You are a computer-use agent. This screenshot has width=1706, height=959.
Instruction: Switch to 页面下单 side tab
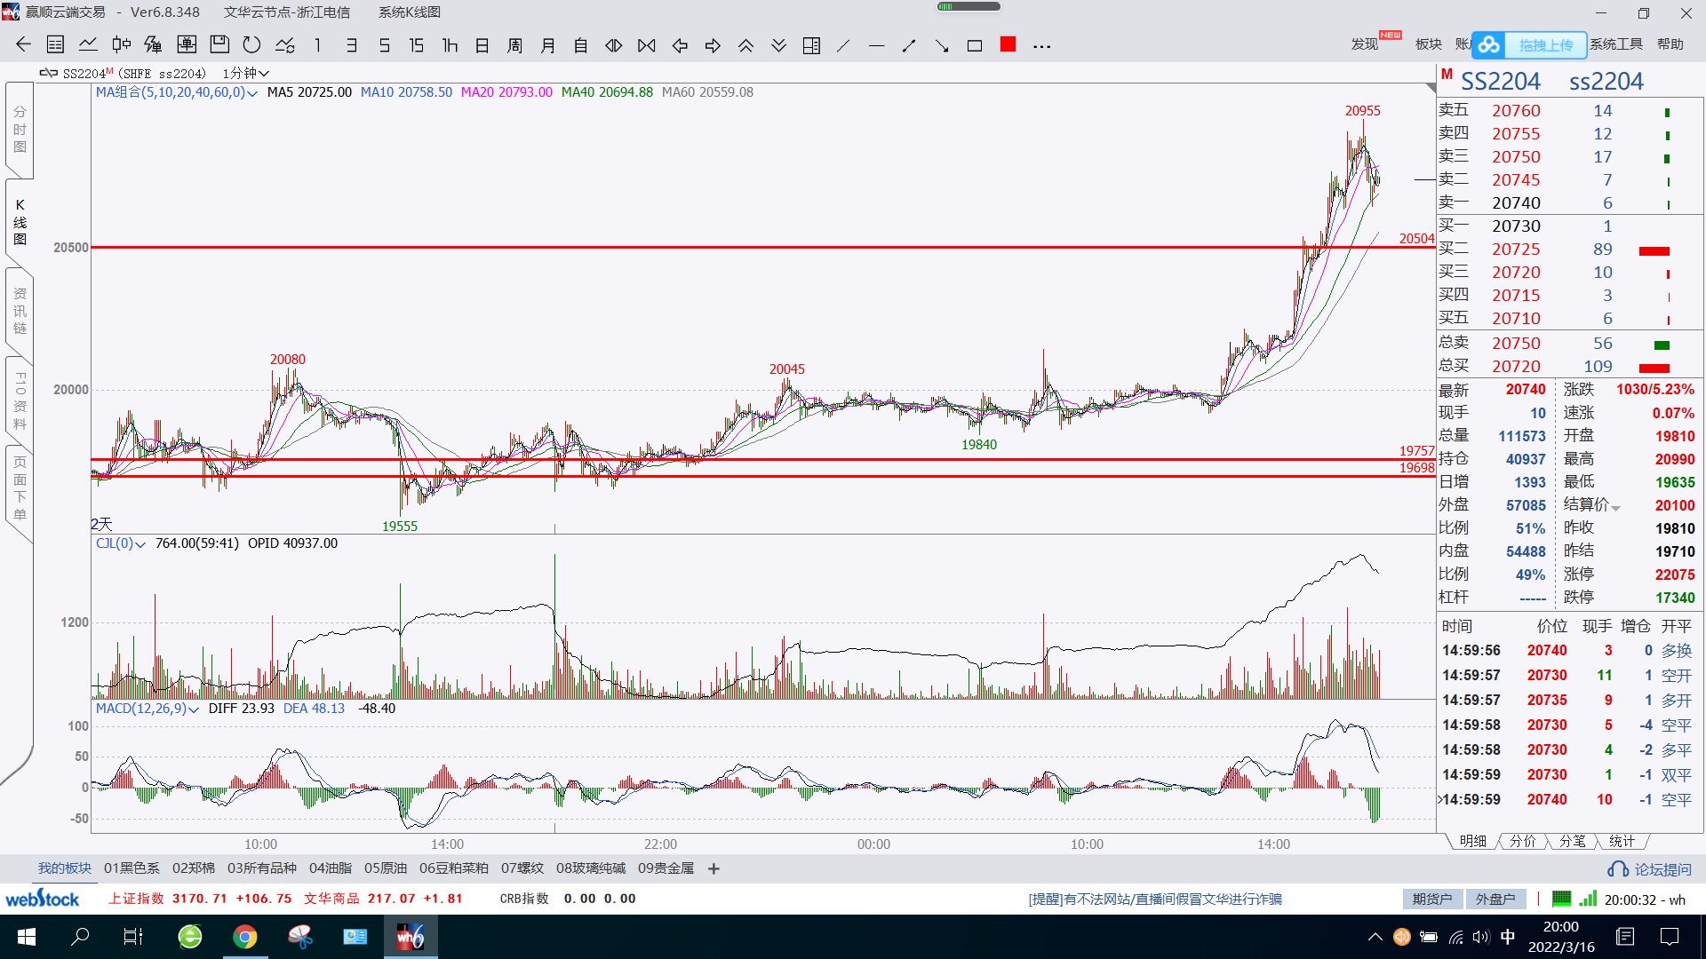[20, 487]
